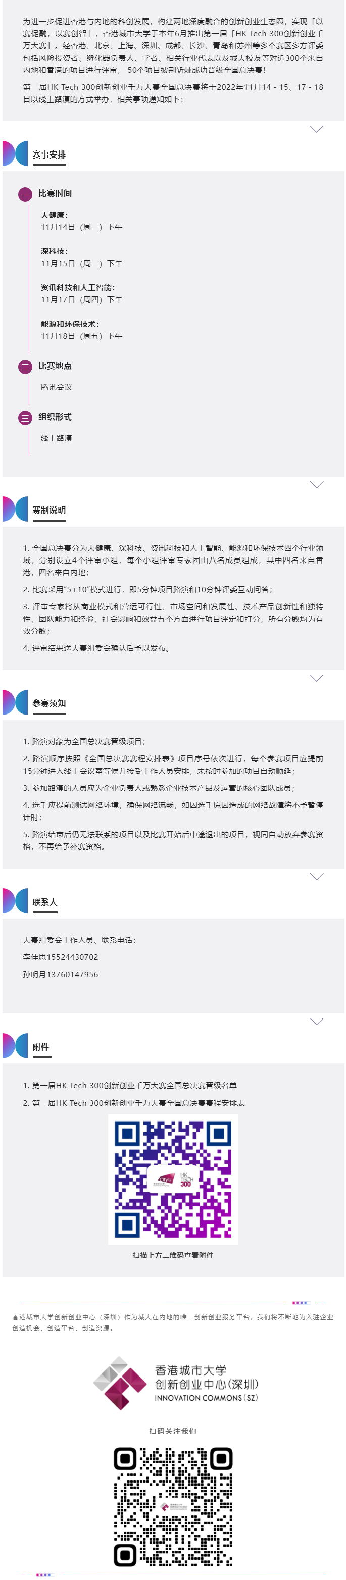Select the 赛事安排 section heading

(49, 155)
